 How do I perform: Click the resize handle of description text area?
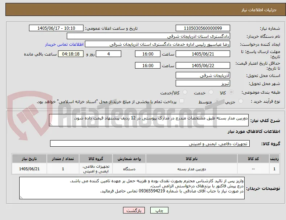tap(51, 125)
